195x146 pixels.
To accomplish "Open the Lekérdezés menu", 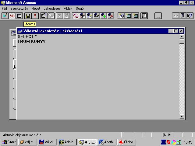I will click(x=52, y=9).
